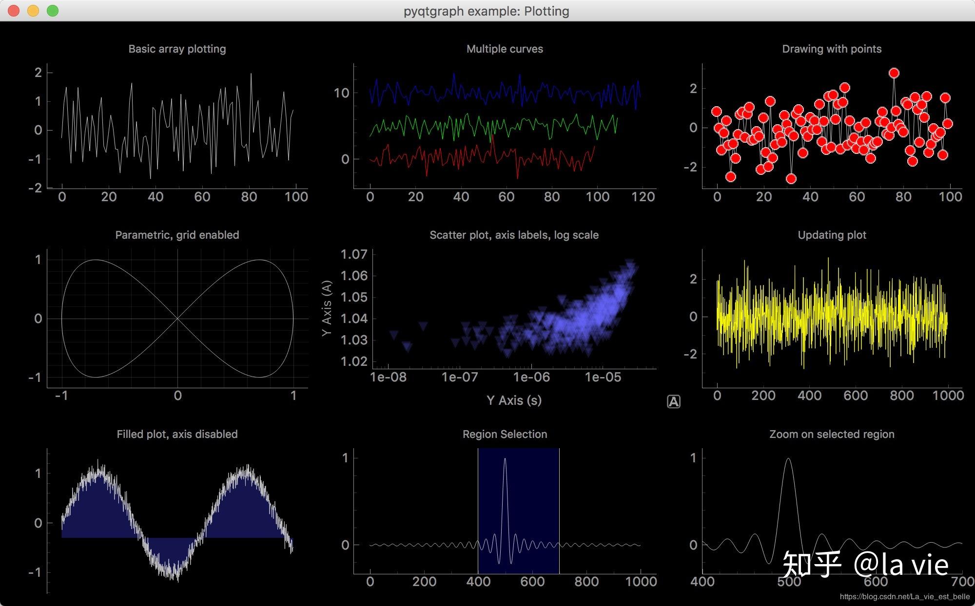Click the 'Basic array plotting' title

(177, 49)
